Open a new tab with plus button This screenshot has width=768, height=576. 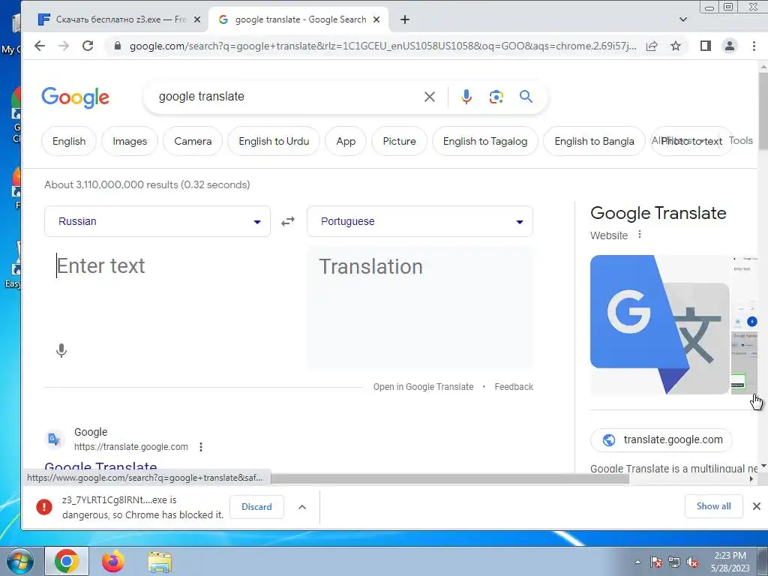pos(404,19)
